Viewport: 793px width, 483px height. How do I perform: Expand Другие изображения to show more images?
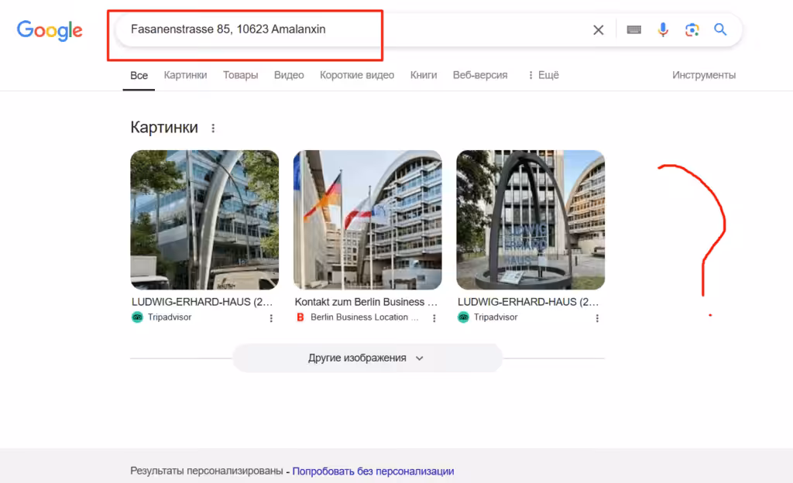(x=367, y=358)
